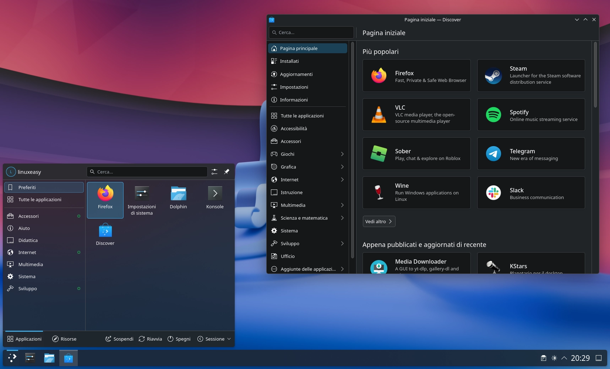Expand the Internet category arrow in Discover
This screenshot has width=610, height=369.
[342, 180]
